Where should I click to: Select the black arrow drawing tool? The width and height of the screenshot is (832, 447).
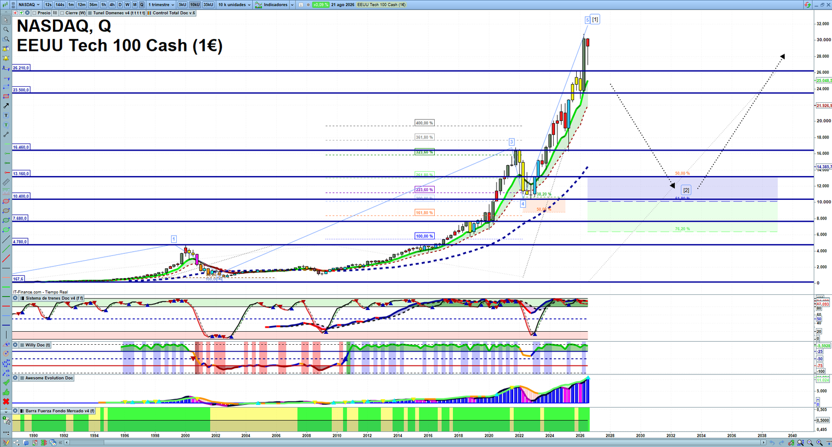pos(6,106)
